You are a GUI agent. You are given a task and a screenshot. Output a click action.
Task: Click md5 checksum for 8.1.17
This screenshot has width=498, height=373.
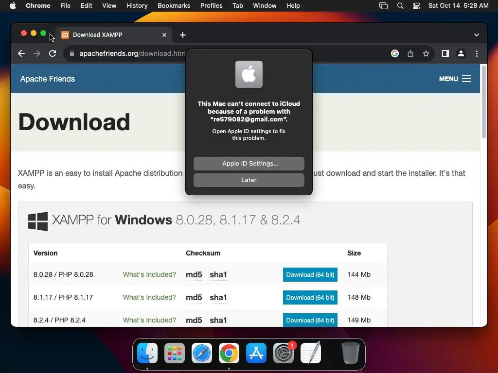click(x=194, y=298)
